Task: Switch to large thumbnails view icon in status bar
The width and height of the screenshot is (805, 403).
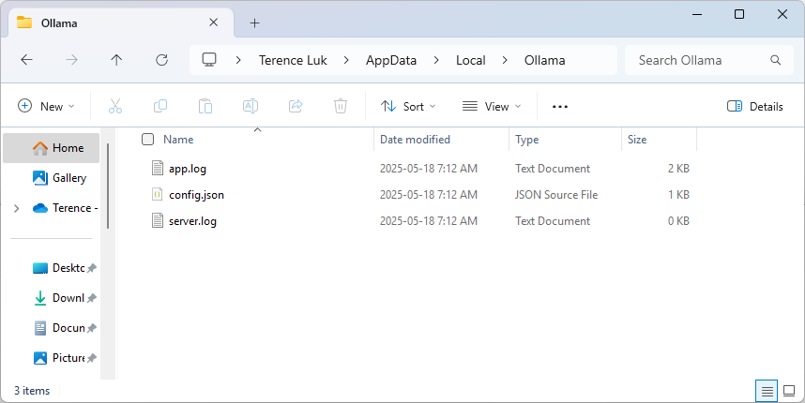Action: click(790, 392)
